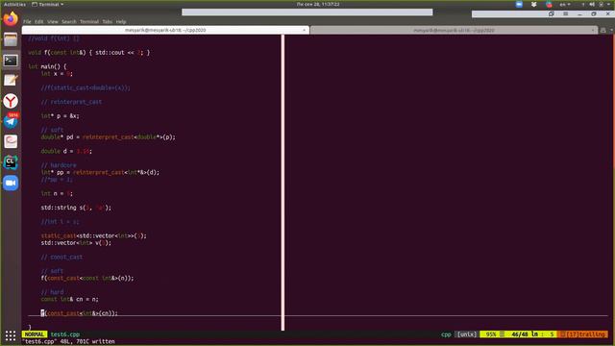Launch CLion from the dock

coord(11,162)
